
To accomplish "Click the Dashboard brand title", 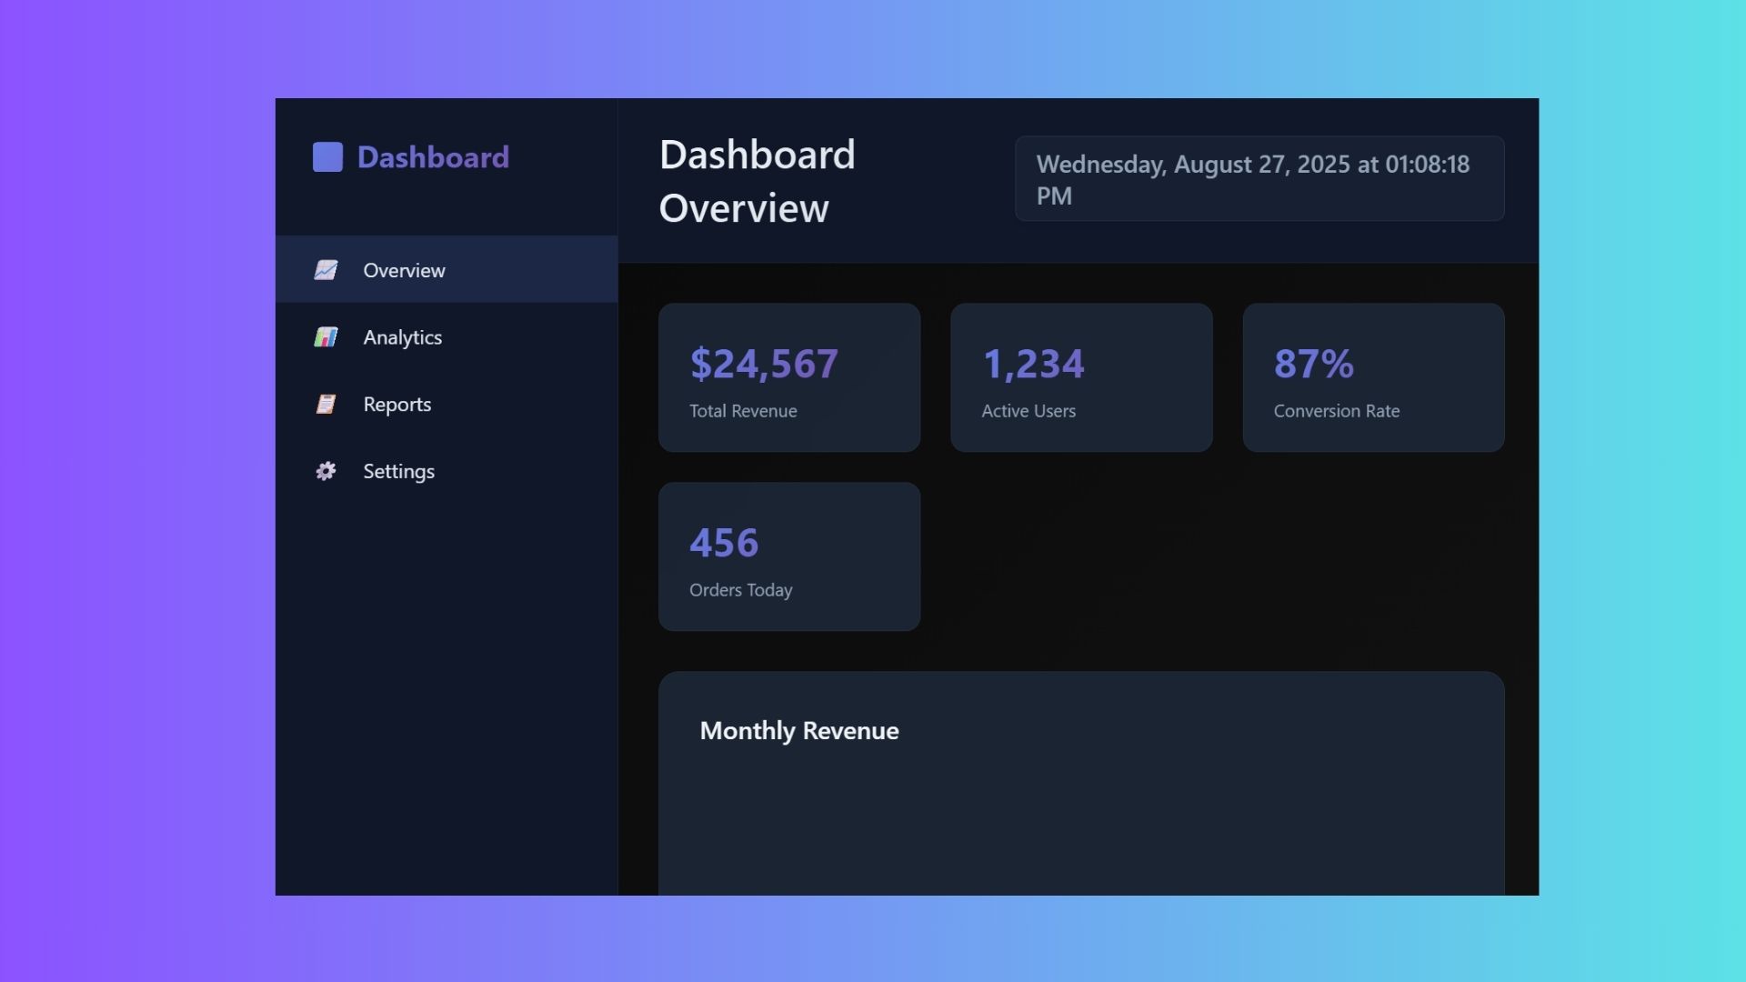I will coord(433,157).
